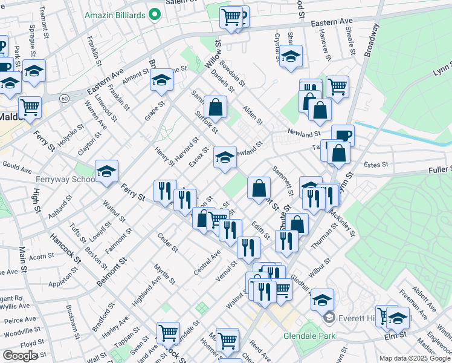Click the Map data ©2025 Google attribution
Viewport: 452px width, 363px height.
[x=414, y=358]
